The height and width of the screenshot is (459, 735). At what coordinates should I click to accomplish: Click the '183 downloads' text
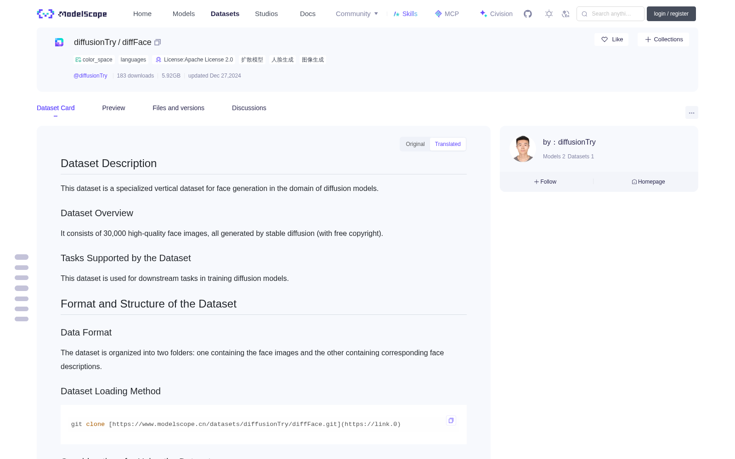coord(135,76)
